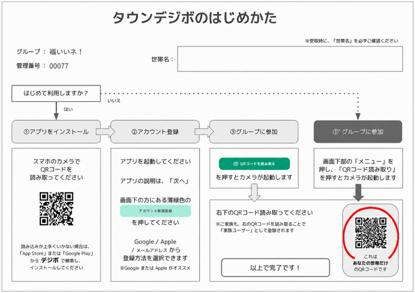Click the light green アカウント新規登録 button
The height and width of the screenshot is (293, 415).
pyautogui.click(x=155, y=211)
